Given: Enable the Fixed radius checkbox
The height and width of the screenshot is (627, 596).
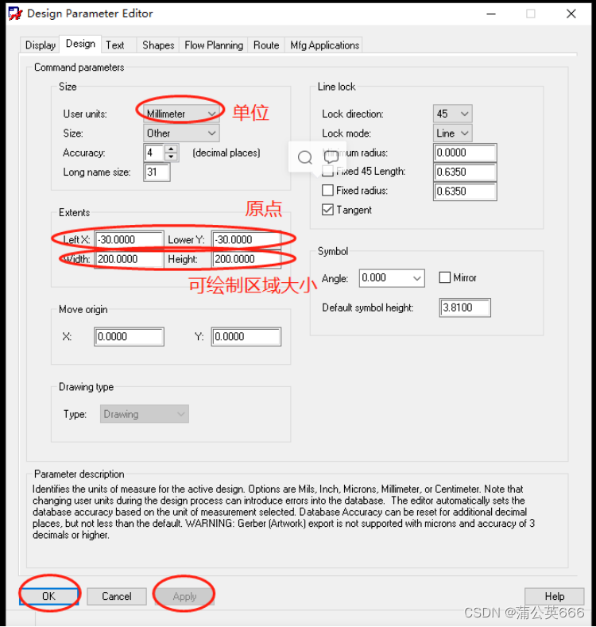Looking at the screenshot, I should pyautogui.click(x=327, y=191).
